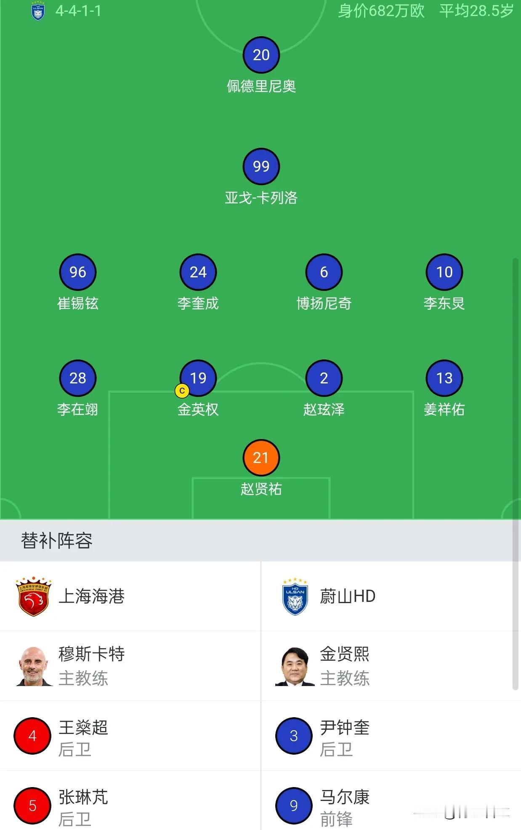Select player 20 佩德里尼奥 on the pitch
The width and height of the screenshot is (521, 830).
pyautogui.click(x=261, y=55)
